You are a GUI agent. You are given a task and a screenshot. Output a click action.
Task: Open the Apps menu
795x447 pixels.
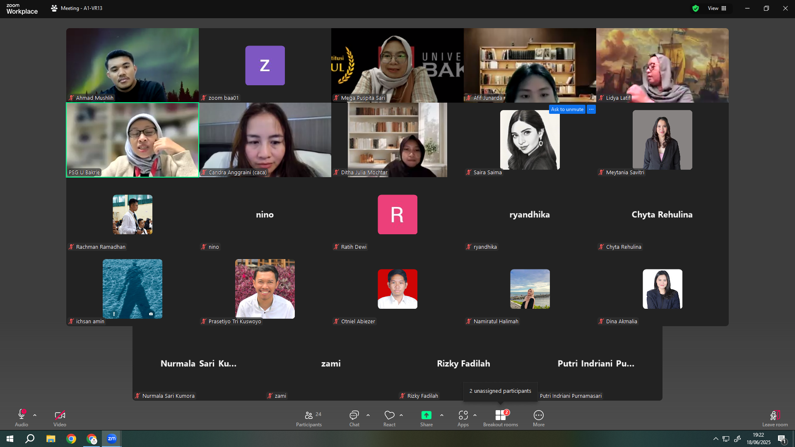(463, 418)
